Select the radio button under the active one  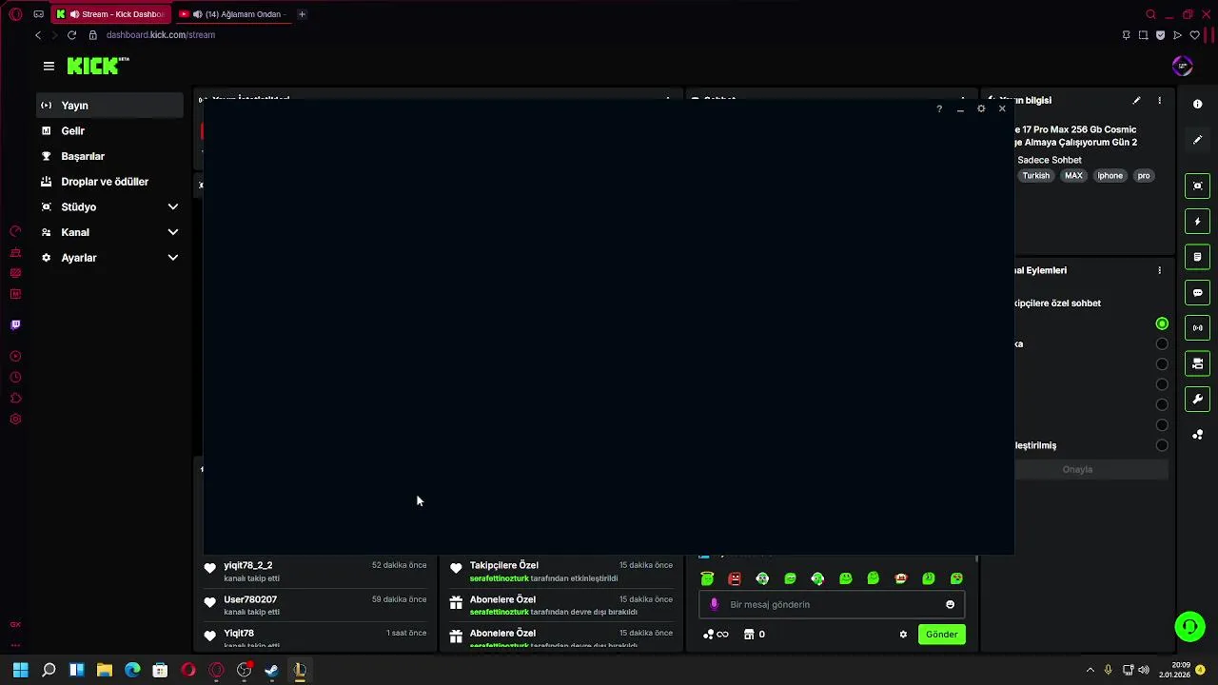click(x=1162, y=343)
